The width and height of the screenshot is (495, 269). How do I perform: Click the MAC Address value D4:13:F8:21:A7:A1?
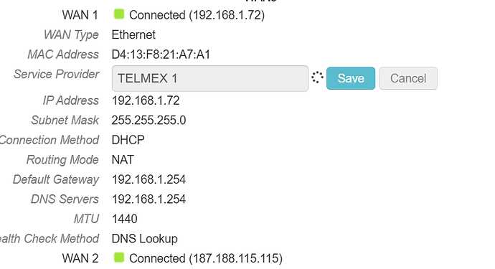pos(161,55)
